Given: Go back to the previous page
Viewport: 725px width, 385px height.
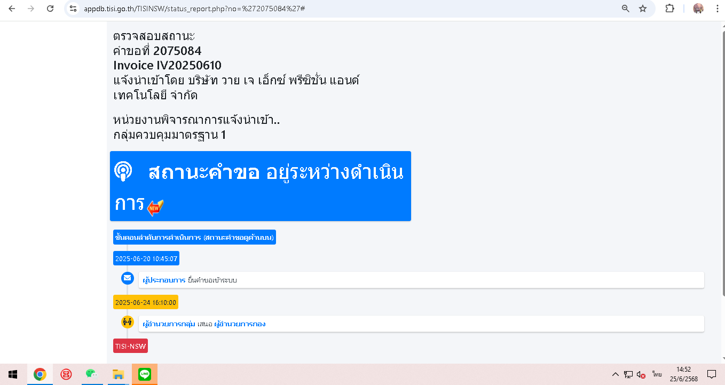Looking at the screenshot, I should point(12,9).
